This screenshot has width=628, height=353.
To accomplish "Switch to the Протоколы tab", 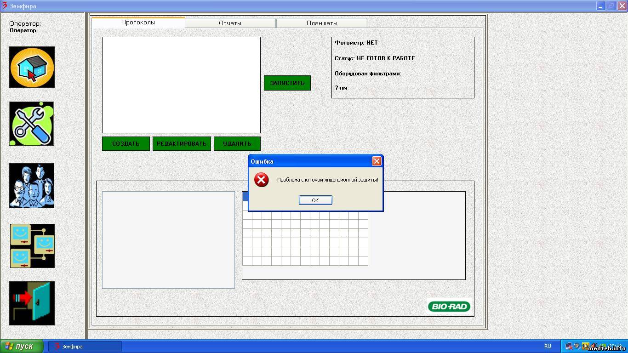I will [138, 23].
